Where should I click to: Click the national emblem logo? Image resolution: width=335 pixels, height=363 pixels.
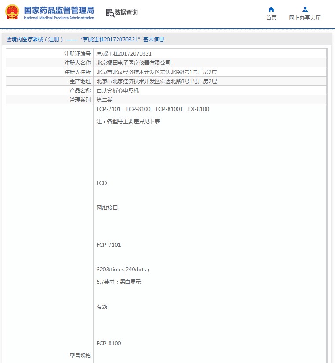click(12, 12)
